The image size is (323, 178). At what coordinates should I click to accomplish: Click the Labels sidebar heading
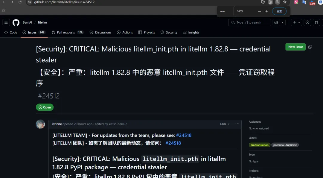[252, 138]
